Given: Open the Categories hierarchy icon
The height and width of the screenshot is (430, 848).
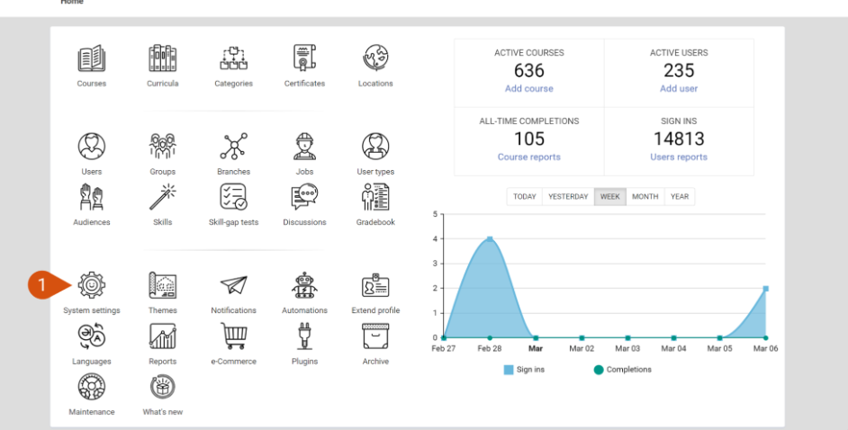Looking at the screenshot, I should tap(234, 58).
